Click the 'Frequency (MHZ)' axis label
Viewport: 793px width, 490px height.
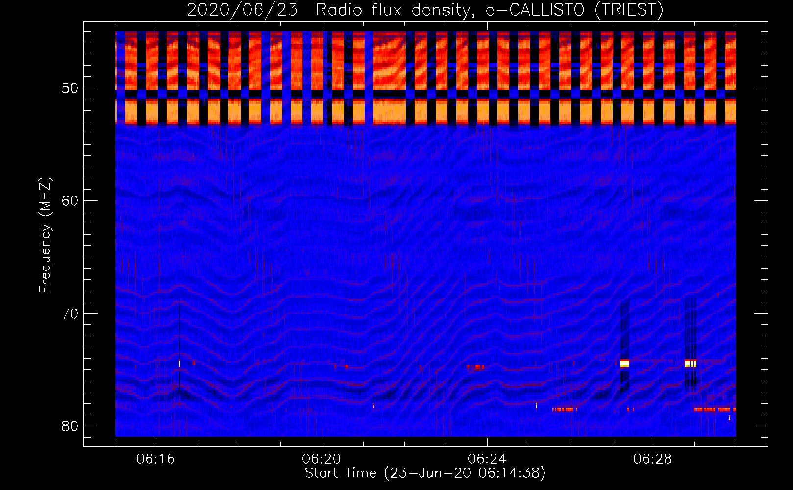coord(45,235)
